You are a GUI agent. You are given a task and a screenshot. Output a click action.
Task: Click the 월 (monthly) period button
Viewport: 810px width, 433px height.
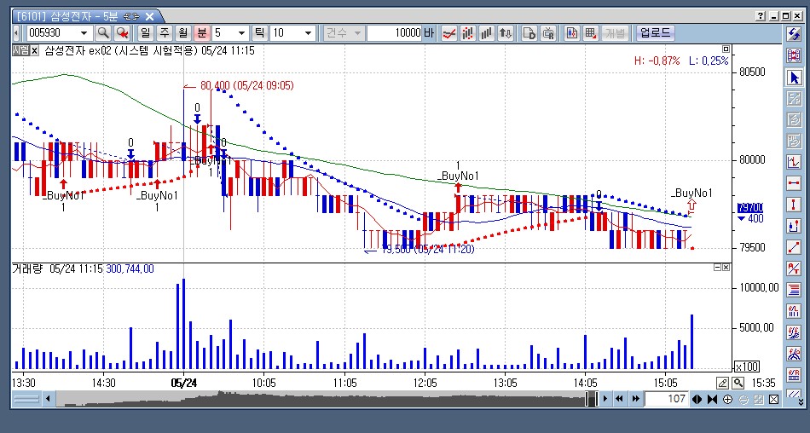pyautogui.click(x=182, y=33)
